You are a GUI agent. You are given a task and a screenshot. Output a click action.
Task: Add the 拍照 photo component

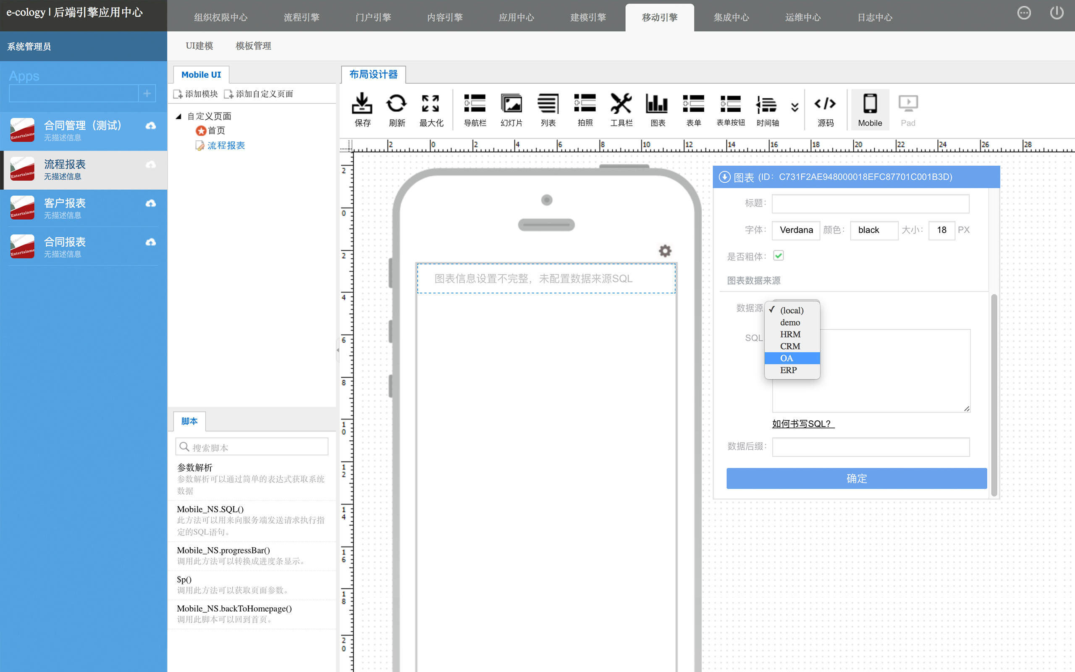tap(585, 109)
